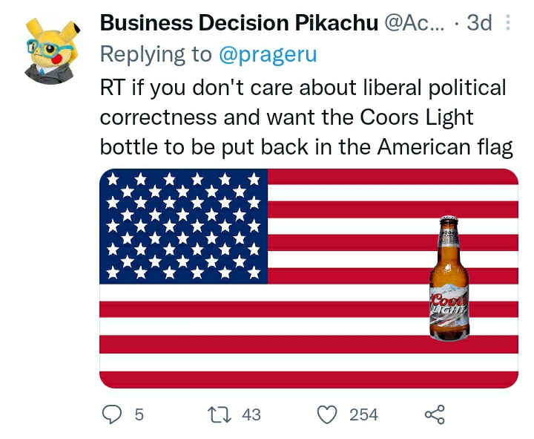Open the three-dot more options menu

(508, 23)
